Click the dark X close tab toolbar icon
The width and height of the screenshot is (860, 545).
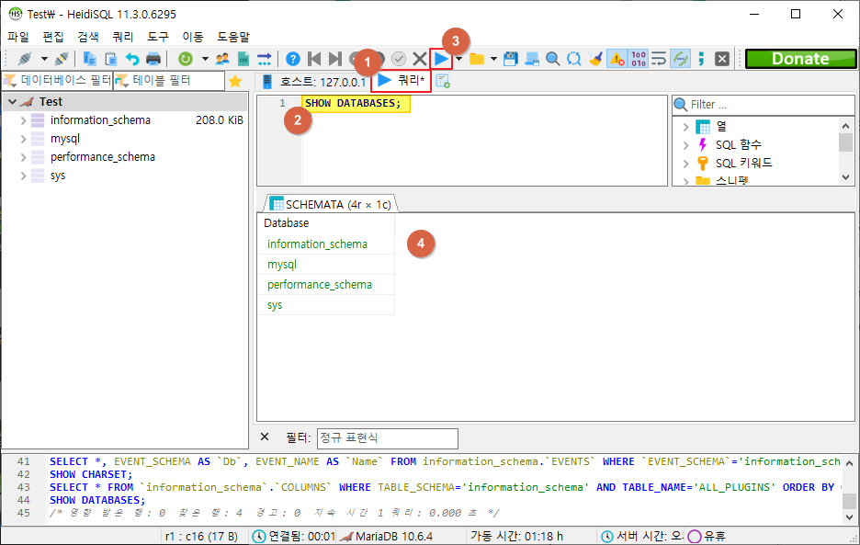[722, 59]
